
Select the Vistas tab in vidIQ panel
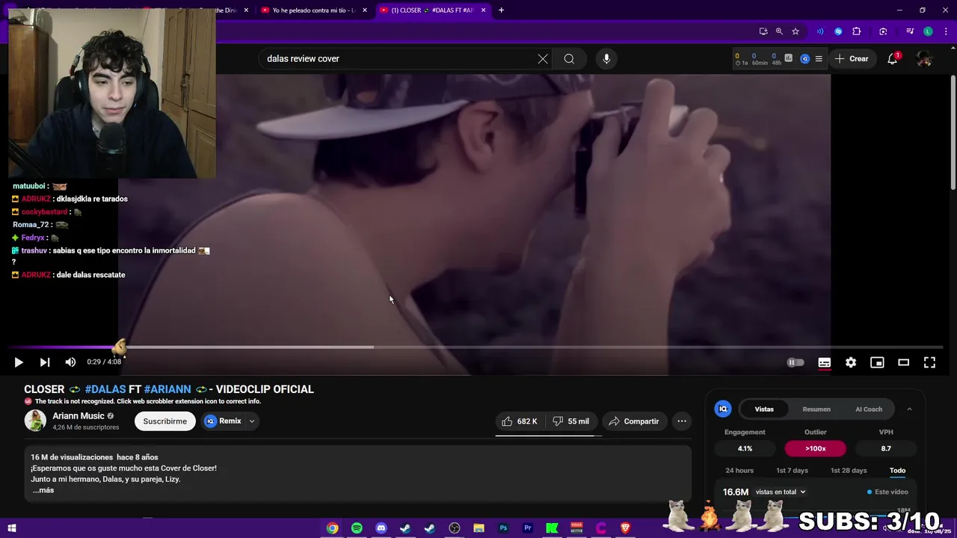(x=764, y=409)
